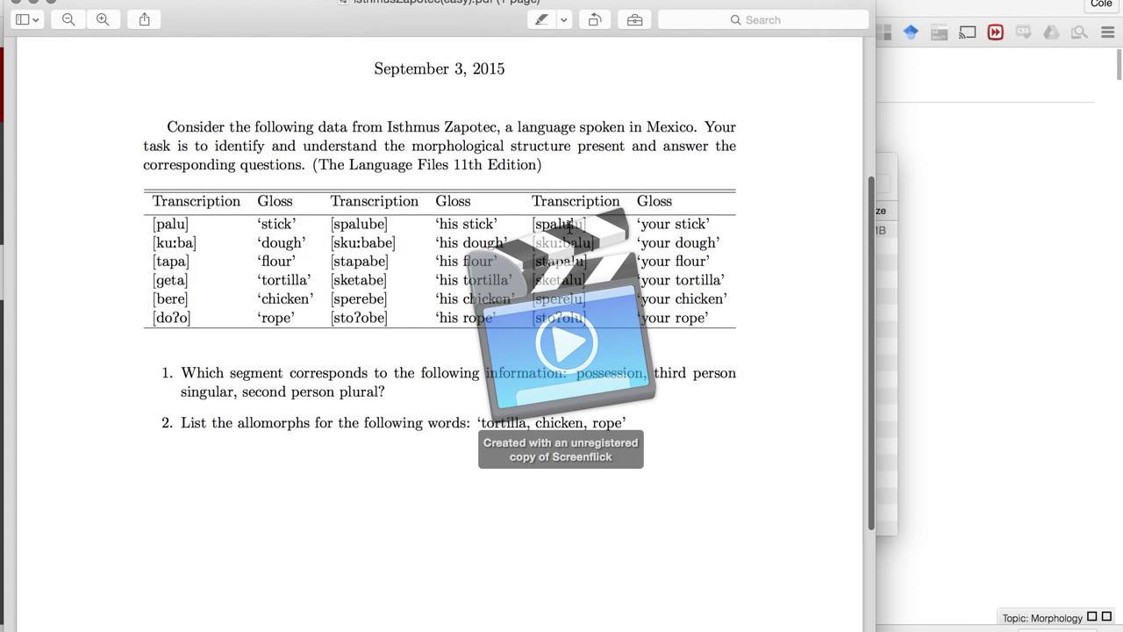Click the transcription '[spalube]'
Viewport: 1123px width, 632px height.
coord(359,224)
